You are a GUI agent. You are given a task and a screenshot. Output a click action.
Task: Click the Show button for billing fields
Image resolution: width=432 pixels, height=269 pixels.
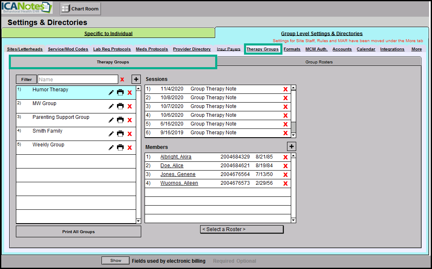(x=116, y=261)
